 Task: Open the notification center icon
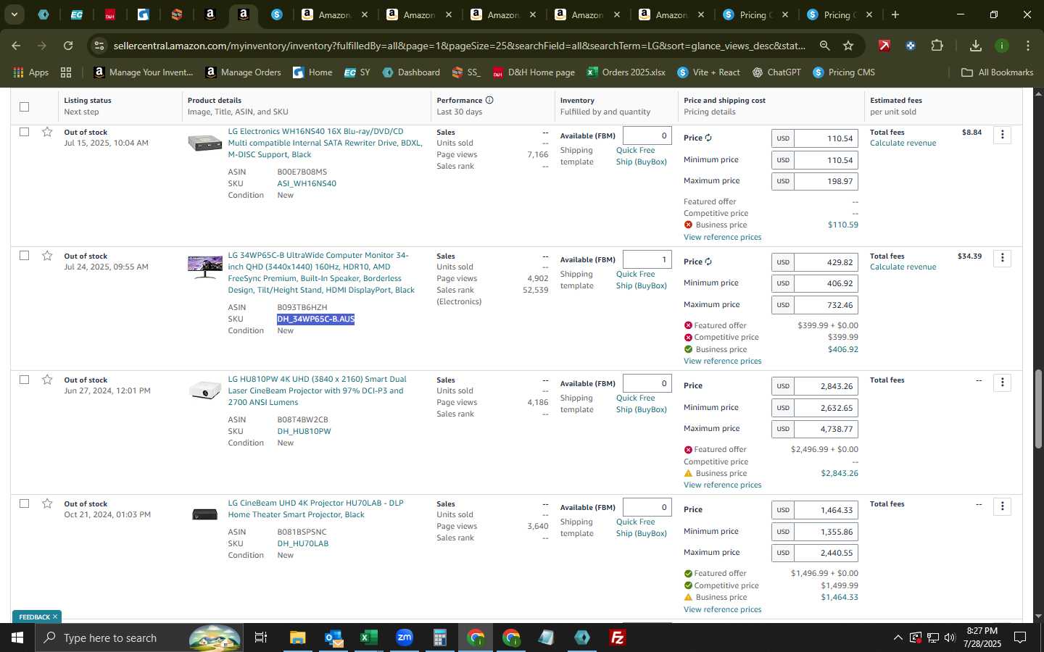click(1020, 638)
